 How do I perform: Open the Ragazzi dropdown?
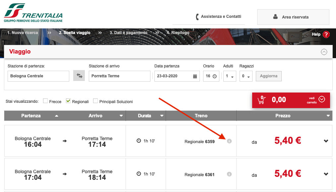[246, 76]
